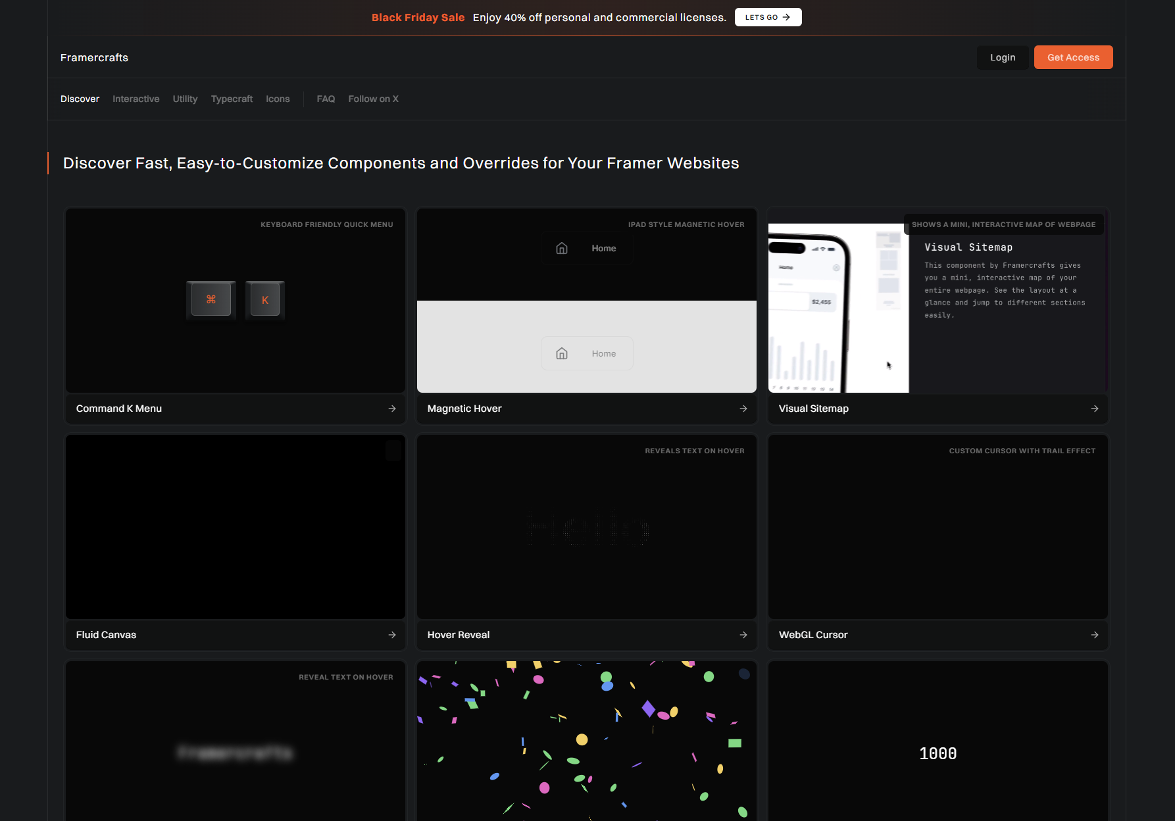Viewport: 1175px width, 821px height.
Task: Switch to the Utility tab
Action: click(x=185, y=99)
